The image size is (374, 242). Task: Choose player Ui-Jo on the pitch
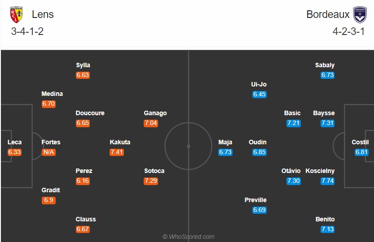[259, 84]
